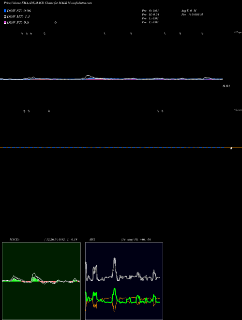242x320 pixels.
Task: Click the 'Pre H: 0.01' high value
Action: click(x=151, y=15)
